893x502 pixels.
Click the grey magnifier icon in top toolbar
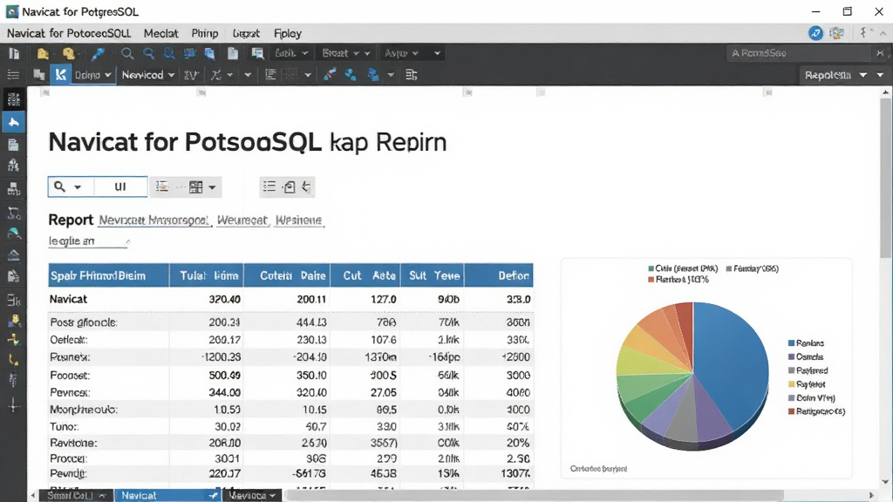[127, 53]
